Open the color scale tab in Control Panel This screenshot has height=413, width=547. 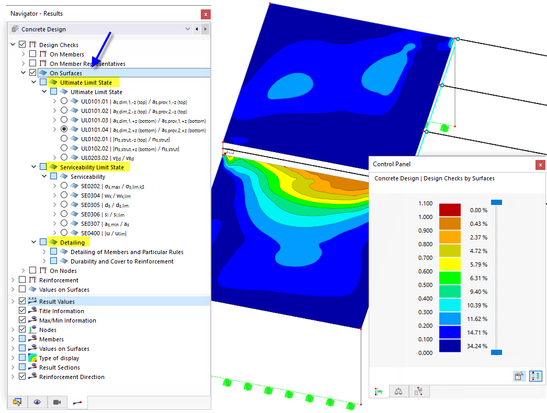pos(379,391)
